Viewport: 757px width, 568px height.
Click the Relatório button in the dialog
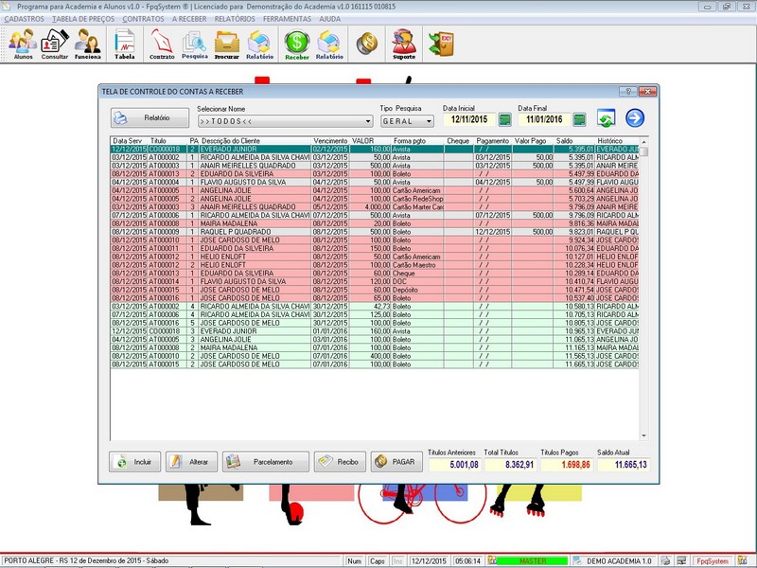click(150, 117)
